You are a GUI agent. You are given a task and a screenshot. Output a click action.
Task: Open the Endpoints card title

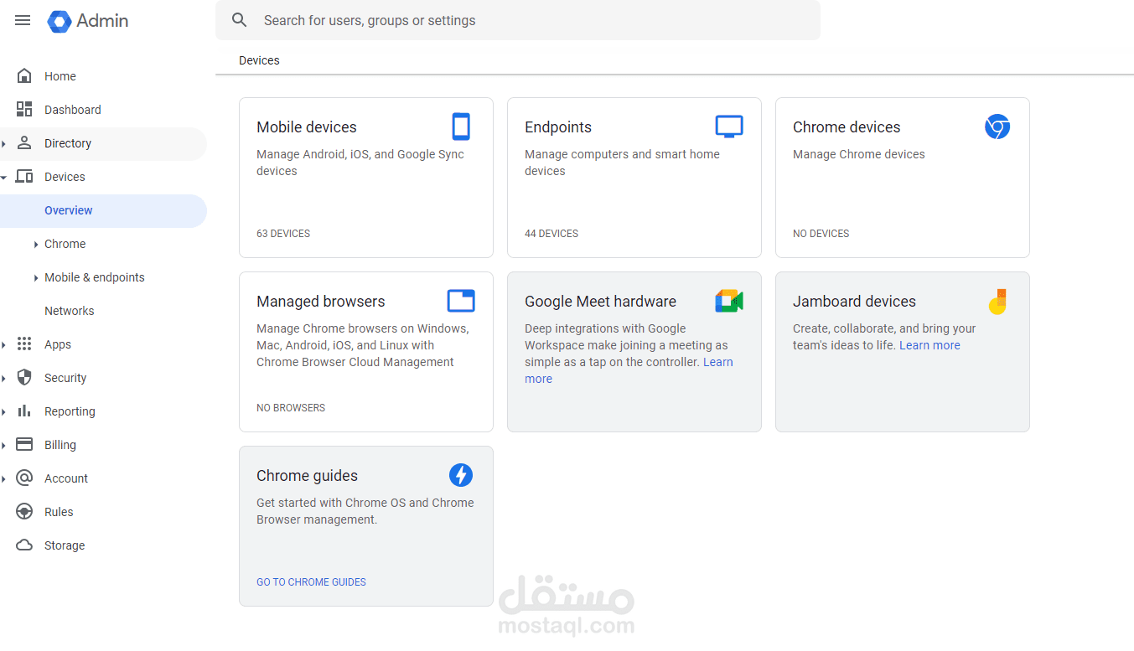pos(558,127)
